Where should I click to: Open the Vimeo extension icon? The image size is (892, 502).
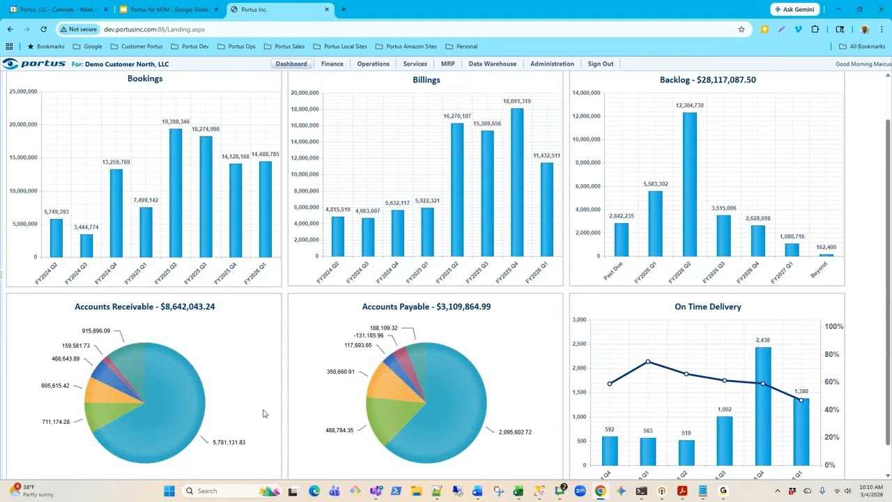click(798, 29)
